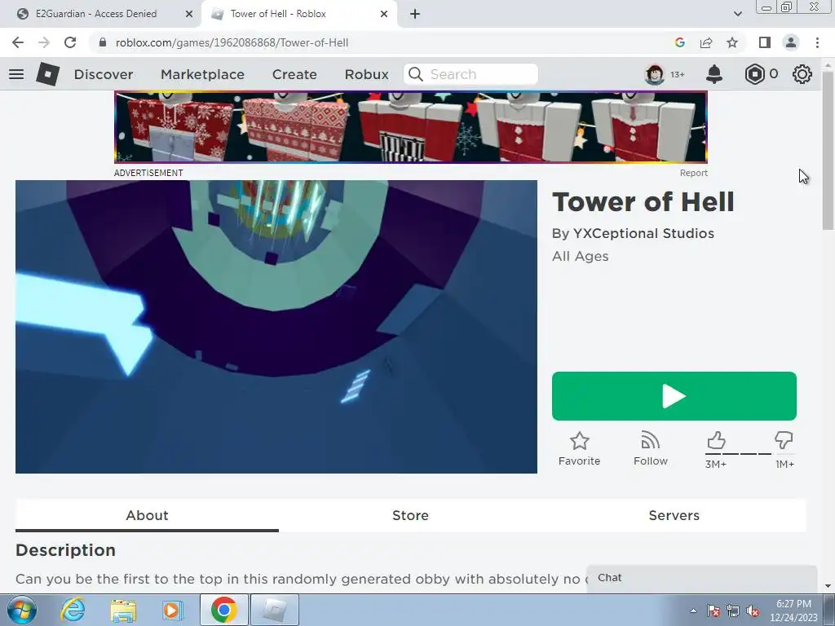
Task: Open Chrome profile account icon
Action: [x=791, y=42]
